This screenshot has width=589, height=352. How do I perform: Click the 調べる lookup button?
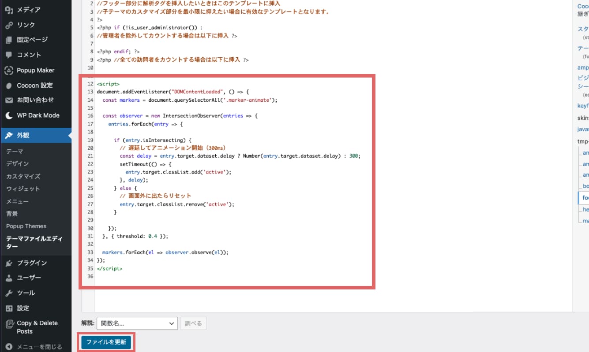[x=193, y=323]
